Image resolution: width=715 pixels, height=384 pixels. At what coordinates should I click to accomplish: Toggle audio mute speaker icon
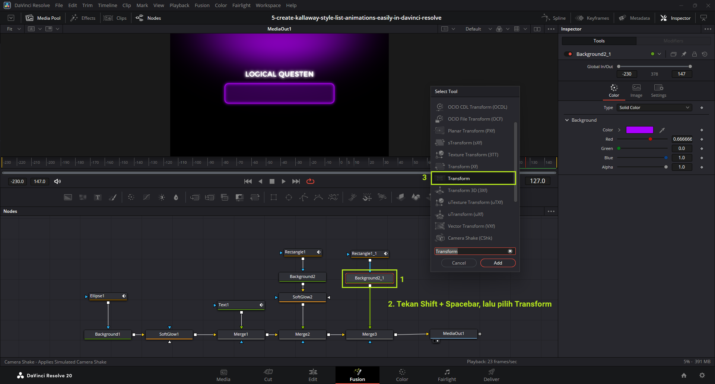57,182
